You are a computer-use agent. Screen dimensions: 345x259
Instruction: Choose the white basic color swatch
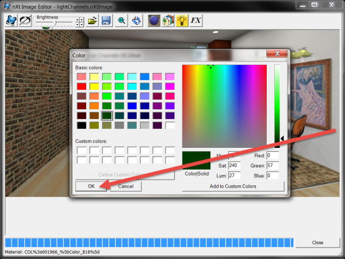(x=170, y=125)
